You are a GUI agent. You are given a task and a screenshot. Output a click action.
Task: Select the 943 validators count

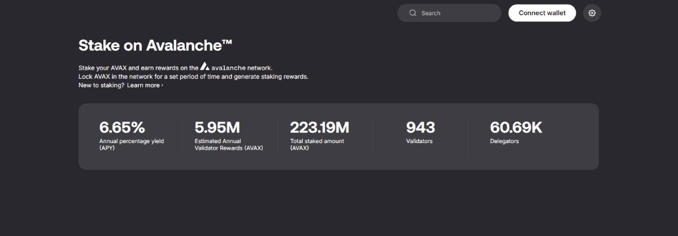click(420, 127)
